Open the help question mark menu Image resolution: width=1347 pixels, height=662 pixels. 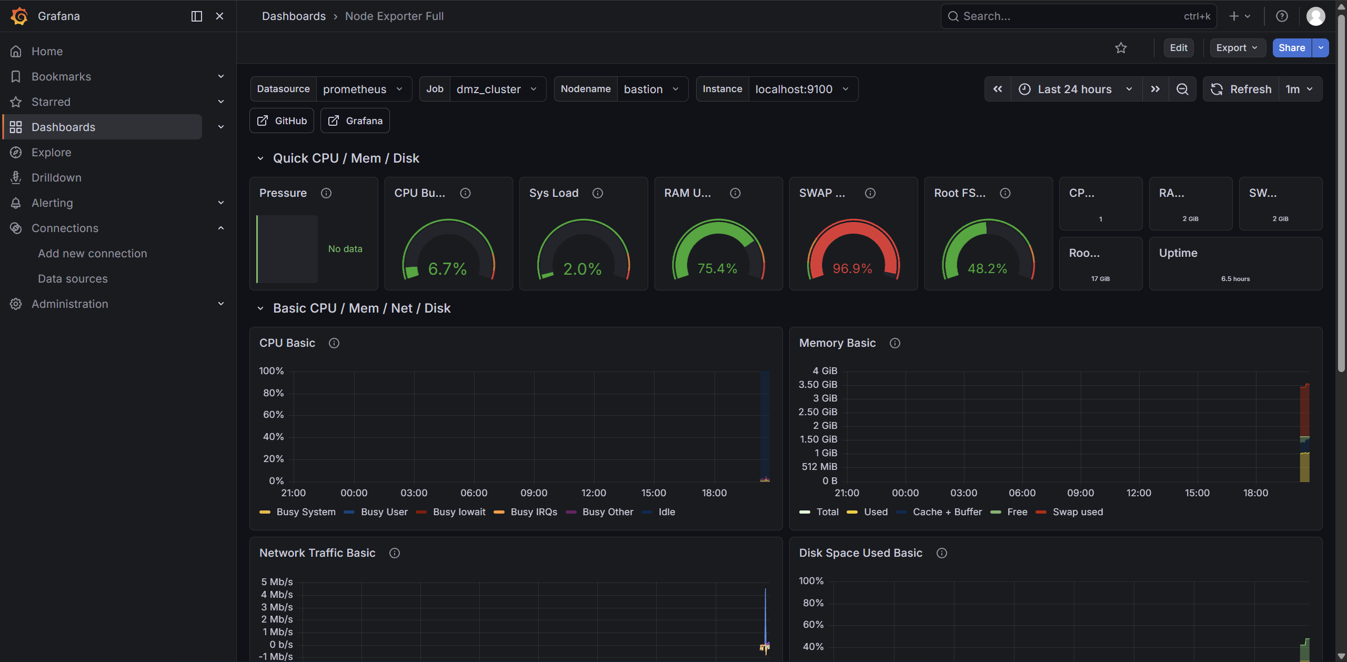(1282, 16)
